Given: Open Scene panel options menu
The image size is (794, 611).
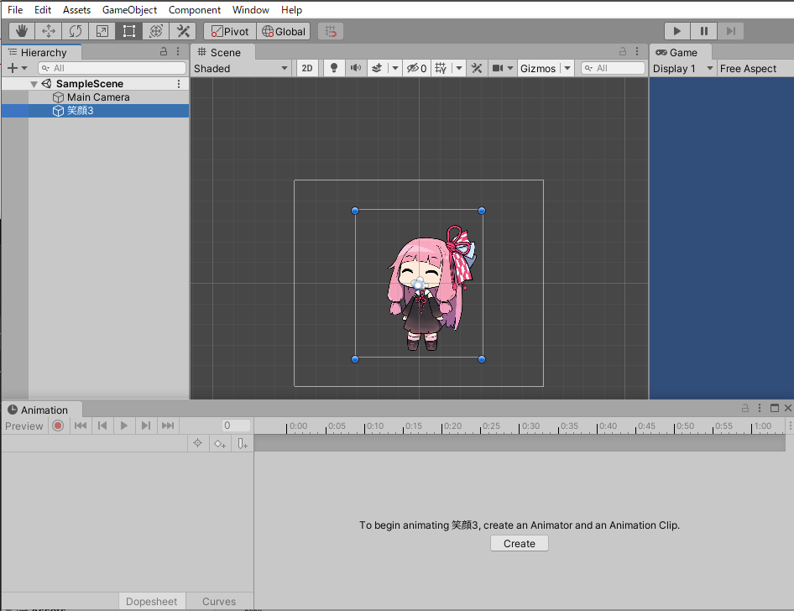Looking at the screenshot, I should 637,52.
